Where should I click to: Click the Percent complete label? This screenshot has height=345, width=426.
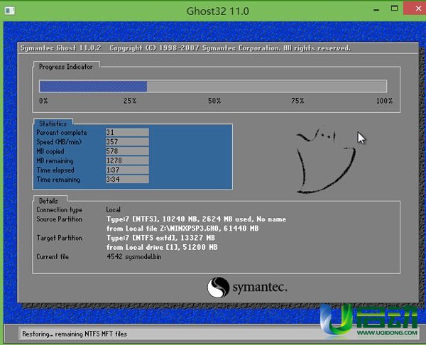click(x=62, y=133)
